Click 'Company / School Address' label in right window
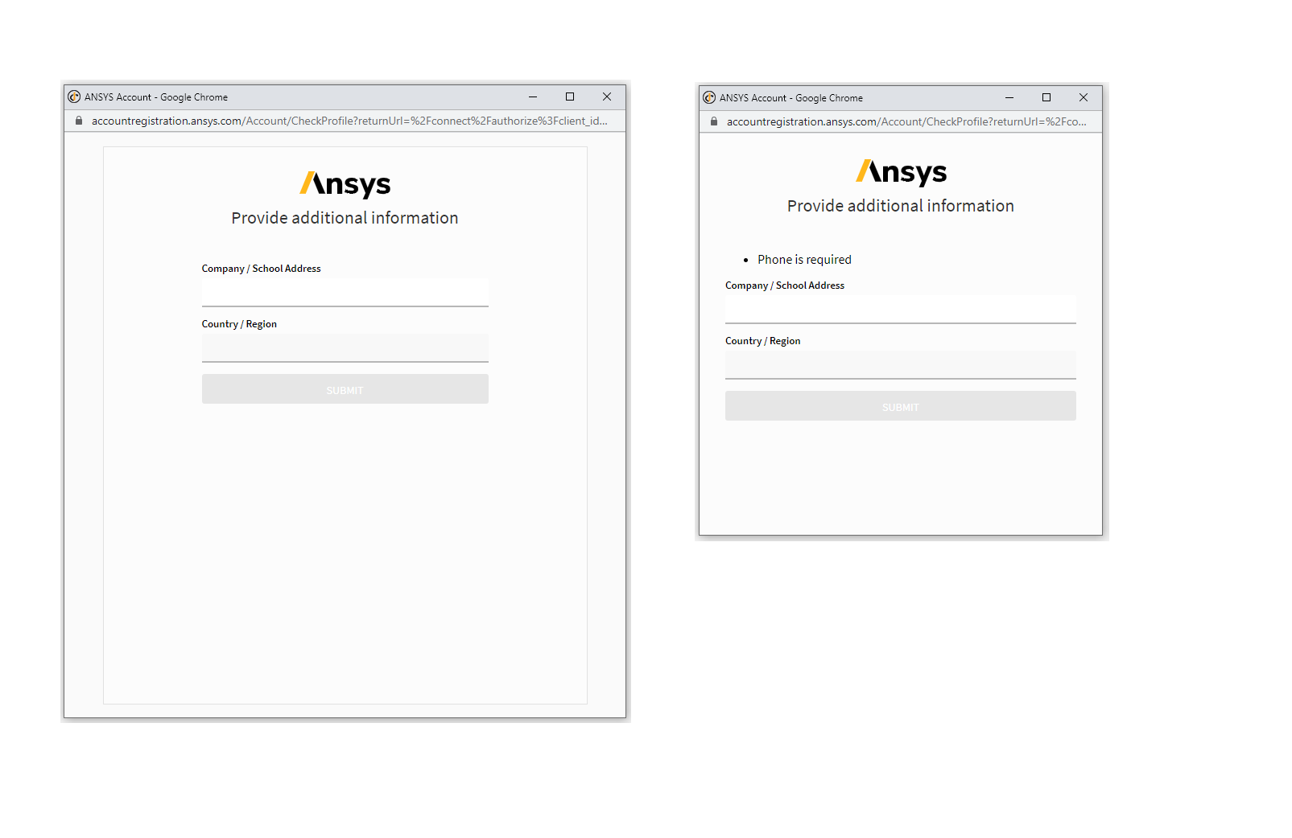This screenshot has width=1292, height=838. click(x=785, y=285)
